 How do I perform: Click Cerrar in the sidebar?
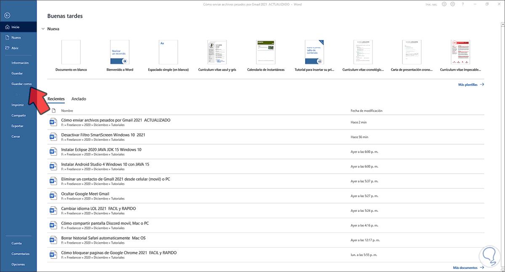pos(16,136)
